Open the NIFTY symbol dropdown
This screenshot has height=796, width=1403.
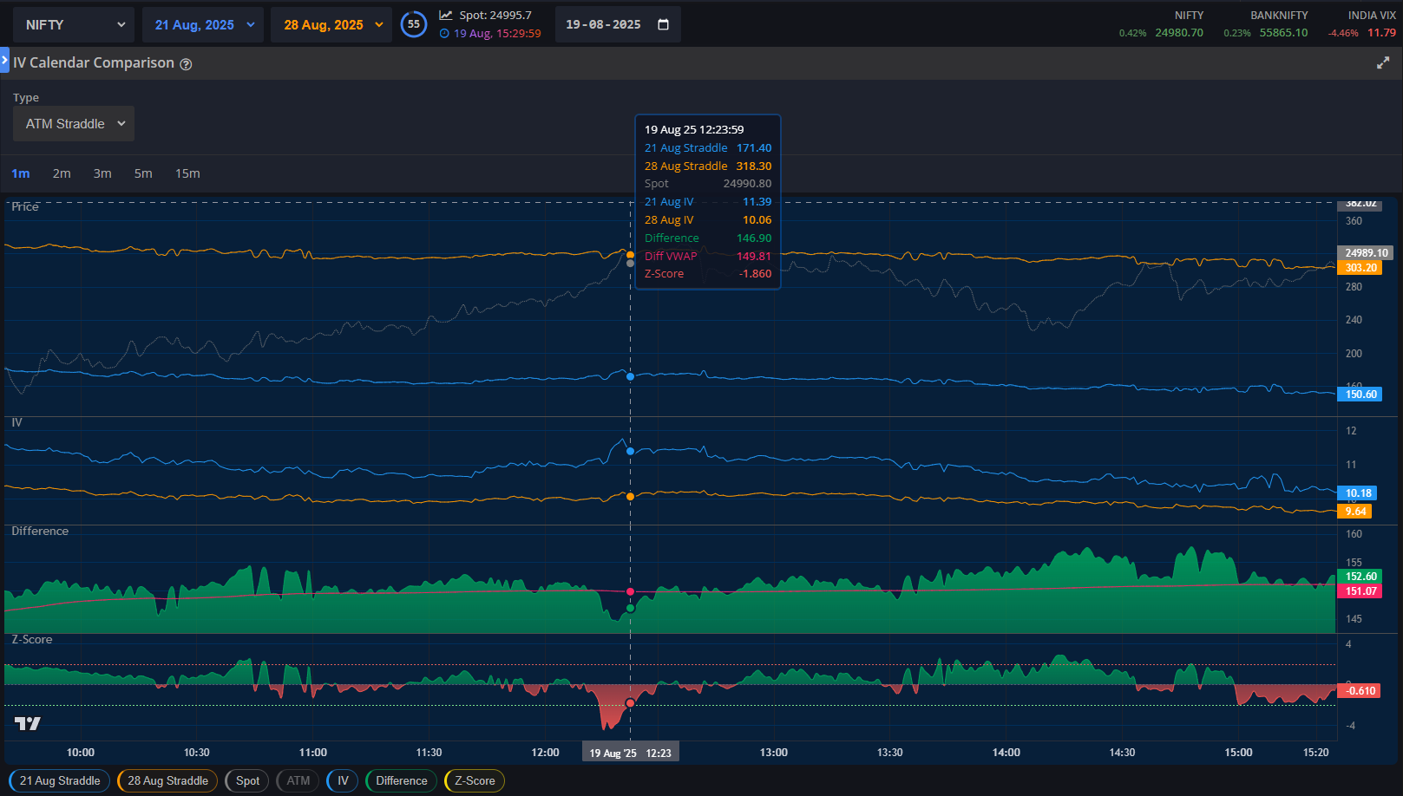point(75,25)
